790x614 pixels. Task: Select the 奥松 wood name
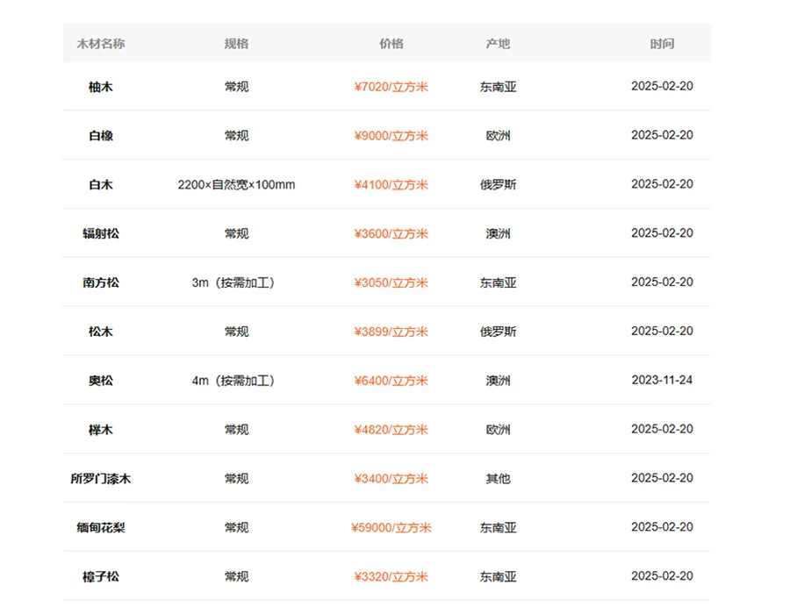point(101,381)
